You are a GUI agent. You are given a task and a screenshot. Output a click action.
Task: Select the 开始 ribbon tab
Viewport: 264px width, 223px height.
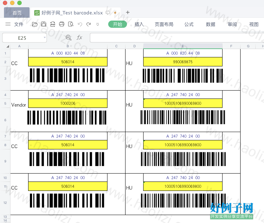(117, 24)
